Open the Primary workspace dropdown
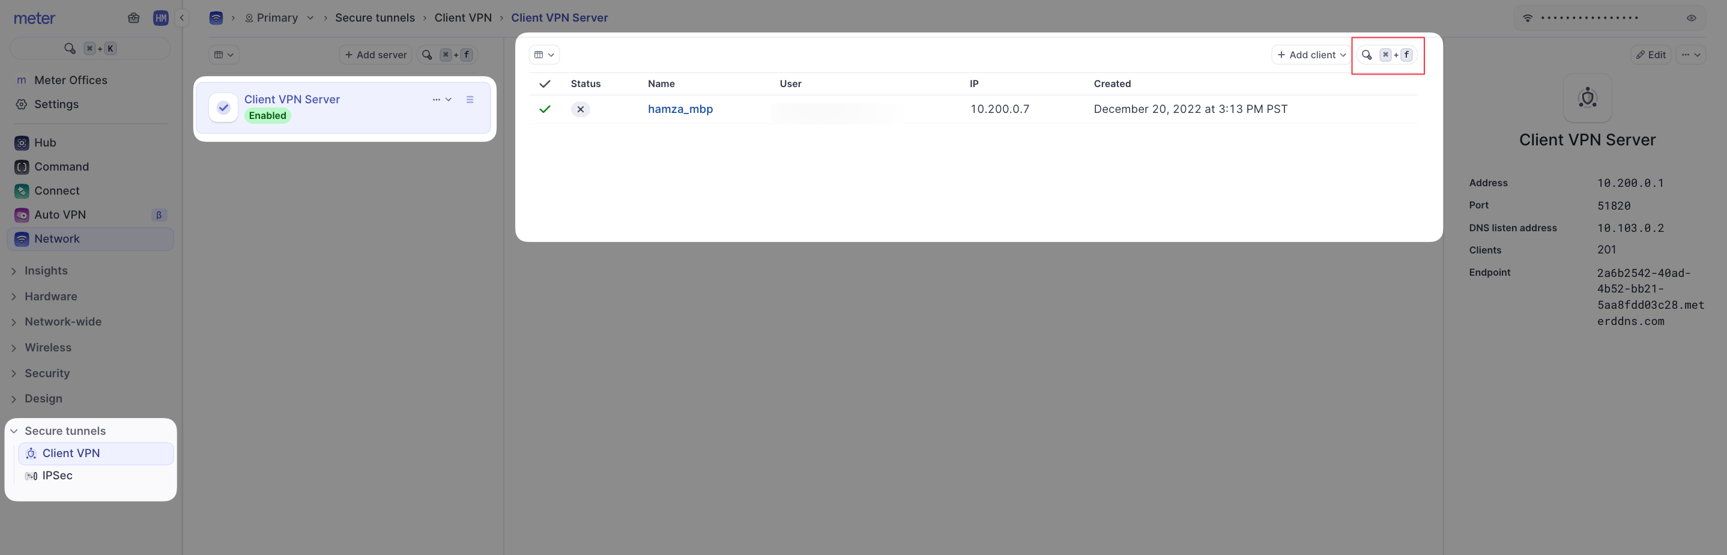 (x=310, y=18)
